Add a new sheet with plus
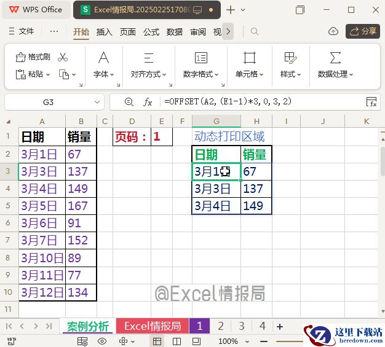Image resolution: width=385 pixels, height=347 pixels. pyautogui.click(x=280, y=326)
